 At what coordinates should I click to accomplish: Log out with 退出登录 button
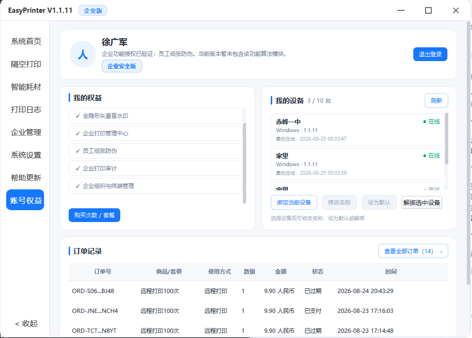430,54
